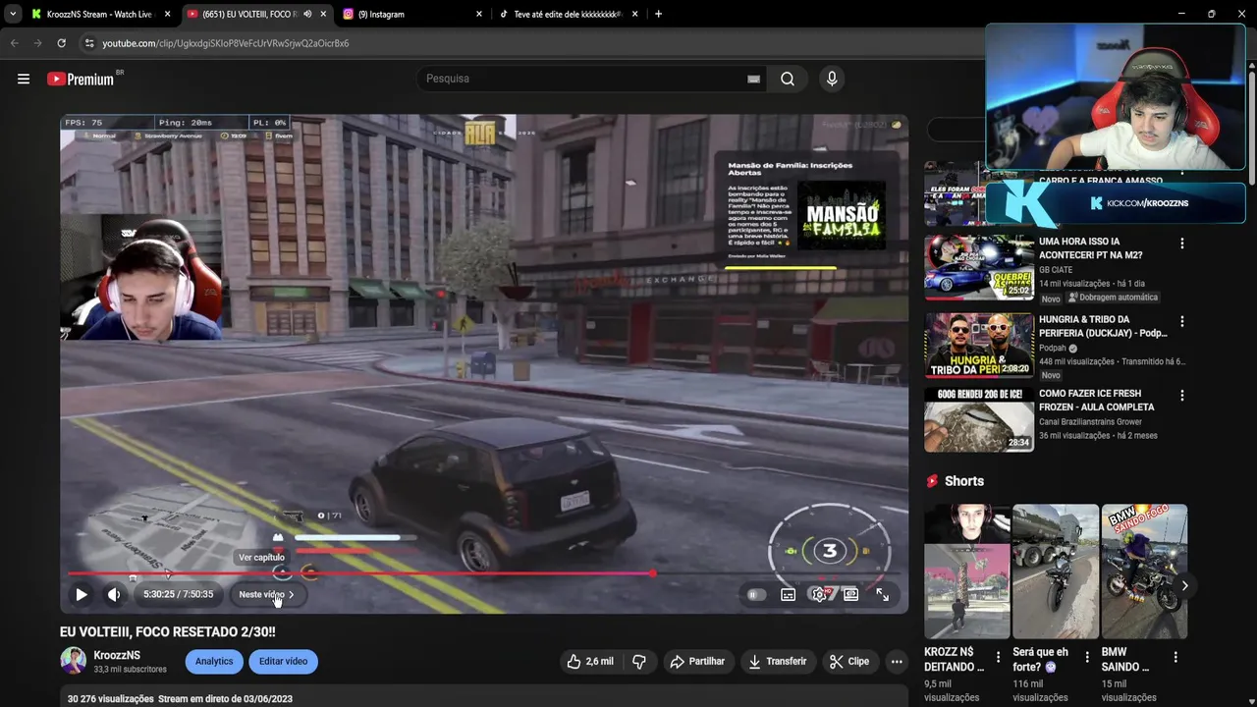This screenshot has width=1257, height=707.
Task: Like the video (2,6 mil)
Action: pos(590,662)
